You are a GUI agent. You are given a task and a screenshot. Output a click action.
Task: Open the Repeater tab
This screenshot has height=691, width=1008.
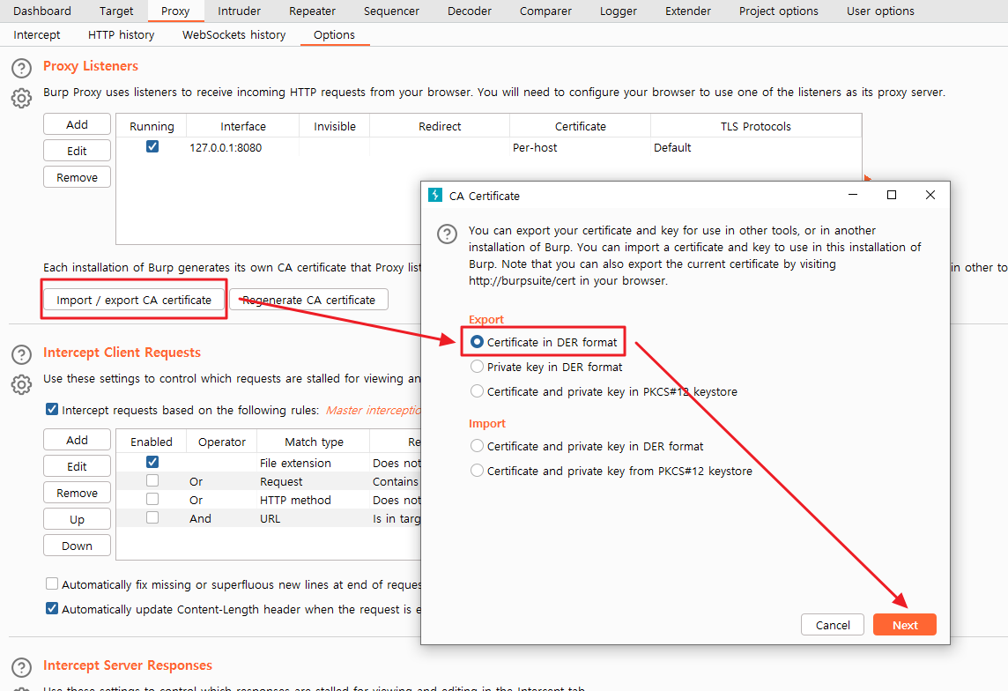313,11
